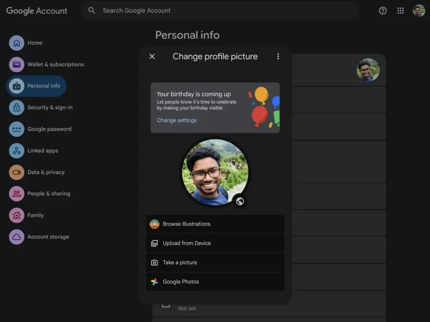This screenshot has width=430, height=322.
Task: Open the dialog's three-dot more options menu
Action: (x=278, y=57)
